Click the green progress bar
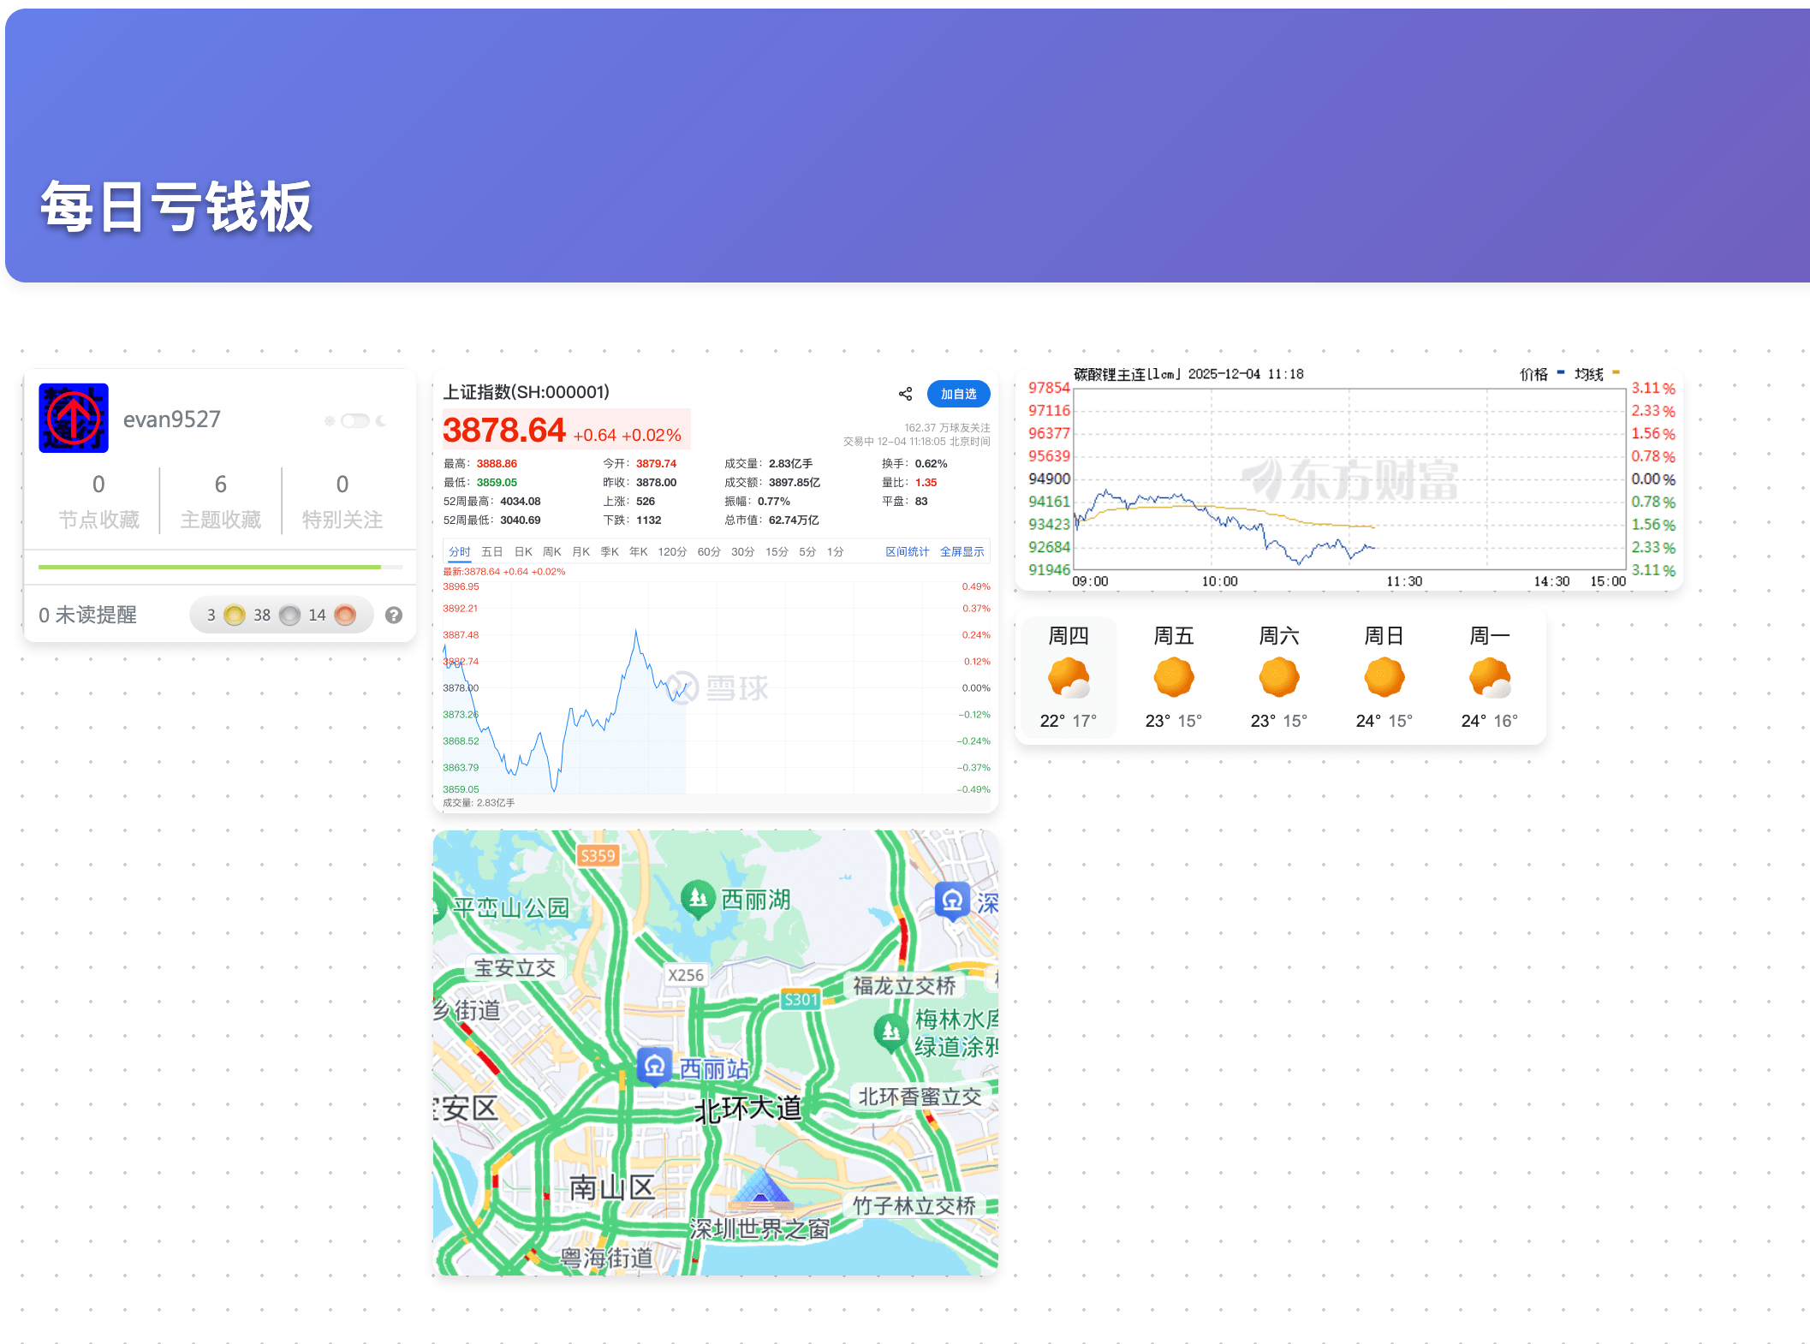The height and width of the screenshot is (1344, 1810). 210,567
